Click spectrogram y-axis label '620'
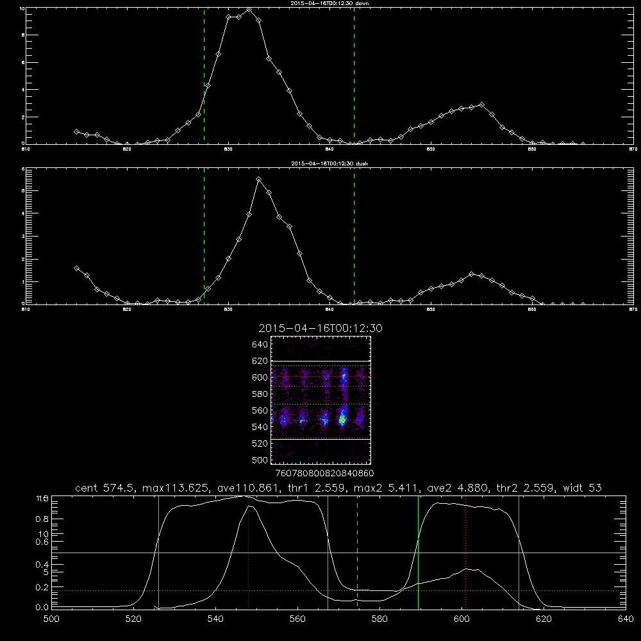Viewport: 641px width, 641px height. click(x=260, y=361)
